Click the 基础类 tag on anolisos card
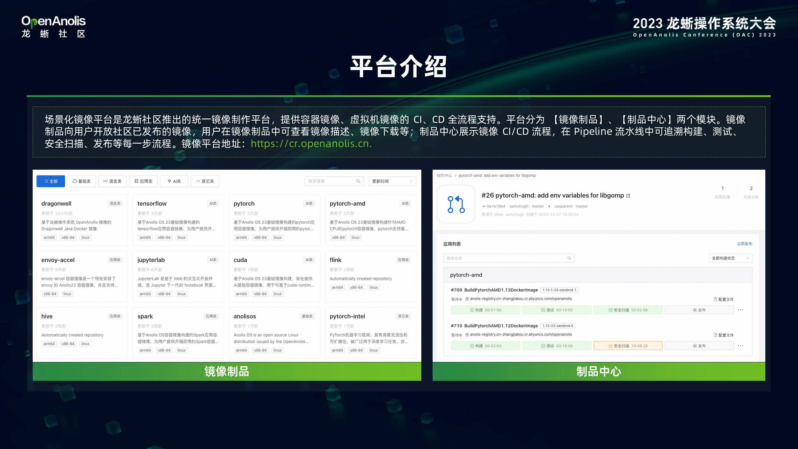798x449 pixels. coord(307,316)
